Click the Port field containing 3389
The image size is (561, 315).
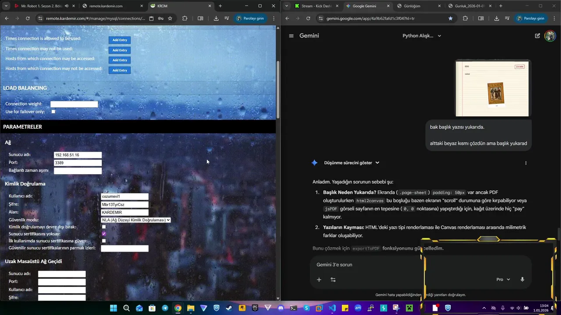(78, 163)
